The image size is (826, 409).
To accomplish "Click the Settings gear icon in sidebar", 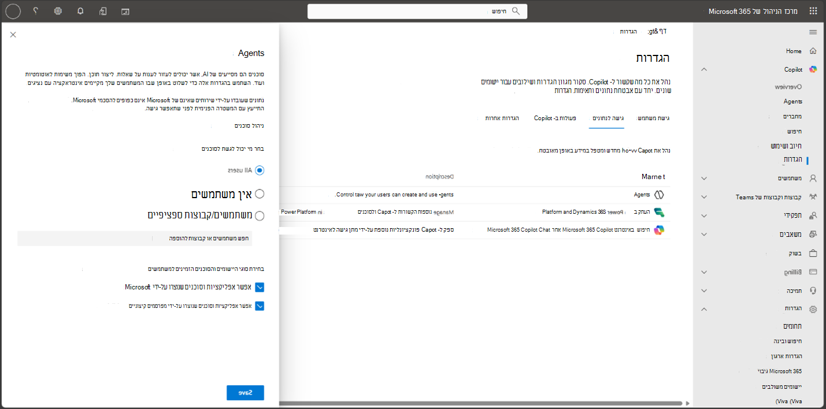I will click(813, 309).
